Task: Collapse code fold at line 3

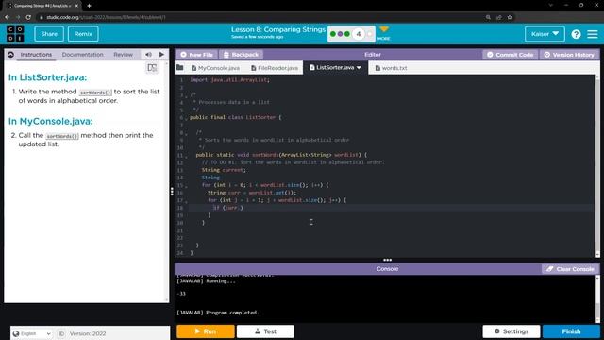Action: pos(187,95)
